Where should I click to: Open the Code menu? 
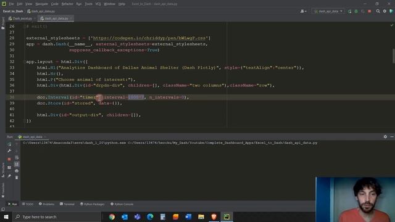click(55, 4)
